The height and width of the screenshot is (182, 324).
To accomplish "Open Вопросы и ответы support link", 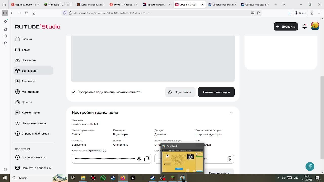I will [x=33, y=157].
